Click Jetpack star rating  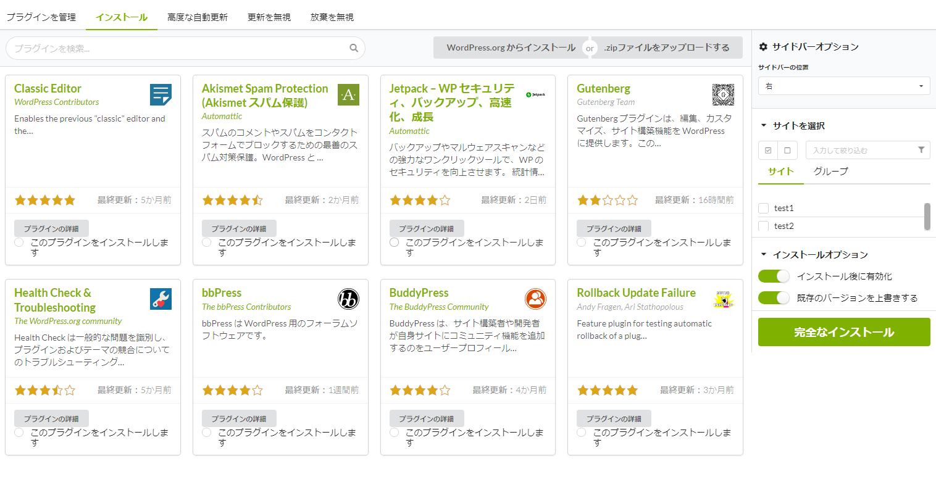pos(420,200)
